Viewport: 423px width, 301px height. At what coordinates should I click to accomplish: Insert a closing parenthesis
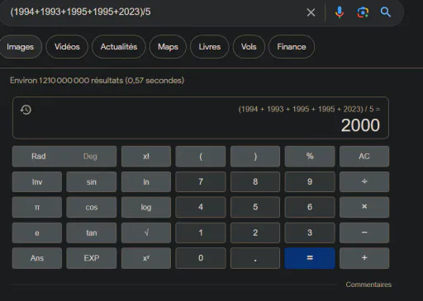coord(255,157)
